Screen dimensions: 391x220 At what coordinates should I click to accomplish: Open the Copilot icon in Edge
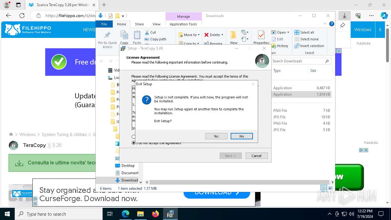point(384,16)
